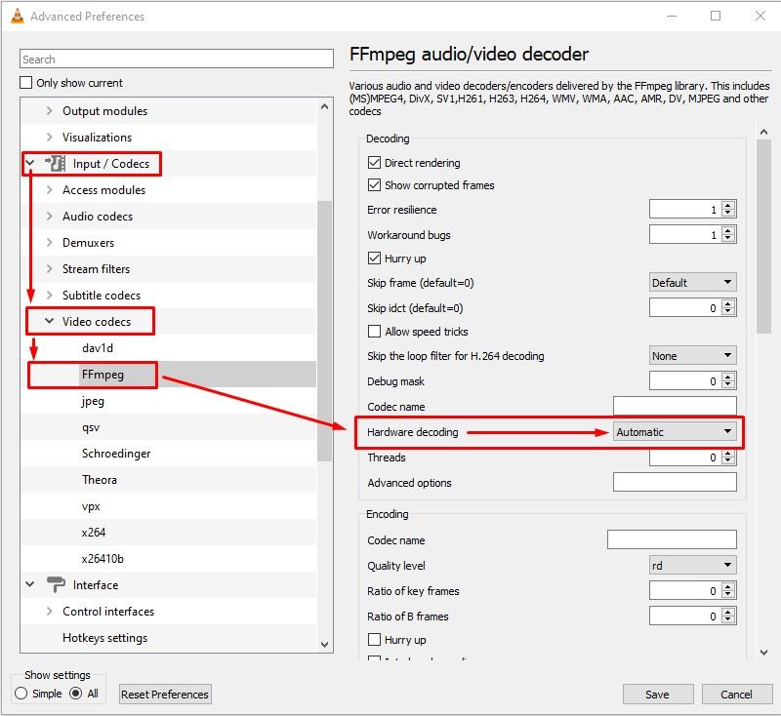This screenshot has width=781, height=716.
Task: Decrease the Threads value with down arrow
Action: click(729, 461)
